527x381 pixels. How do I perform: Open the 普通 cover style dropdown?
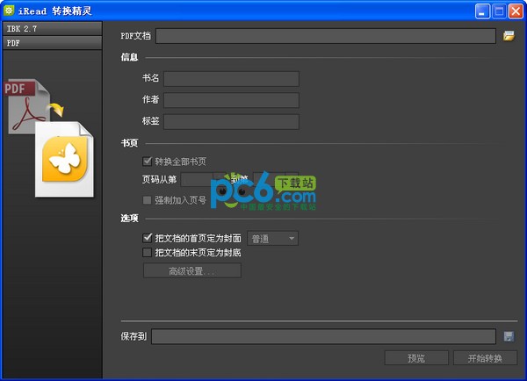pyautogui.click(x=272, y=239)
